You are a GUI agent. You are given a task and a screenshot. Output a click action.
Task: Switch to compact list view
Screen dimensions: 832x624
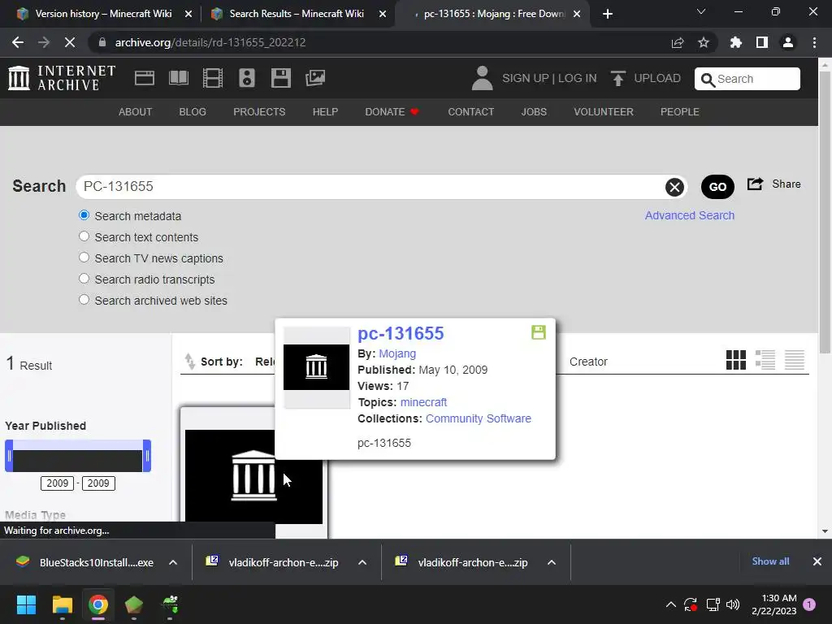click(x=795, y=360)
